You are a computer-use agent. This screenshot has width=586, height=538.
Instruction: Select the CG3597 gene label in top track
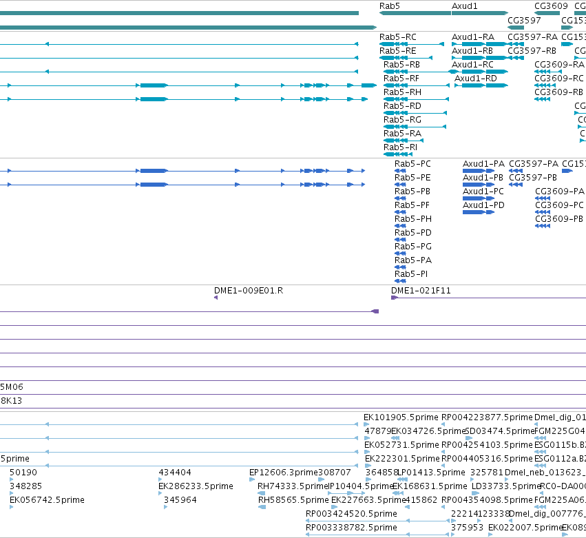524,20
